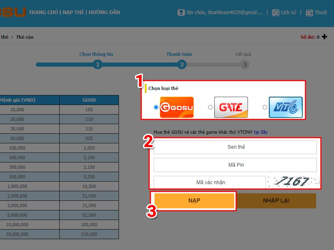Screen dimensions: 334x250
Task: Click the NẠP submit button
Action: pos(194,200)
